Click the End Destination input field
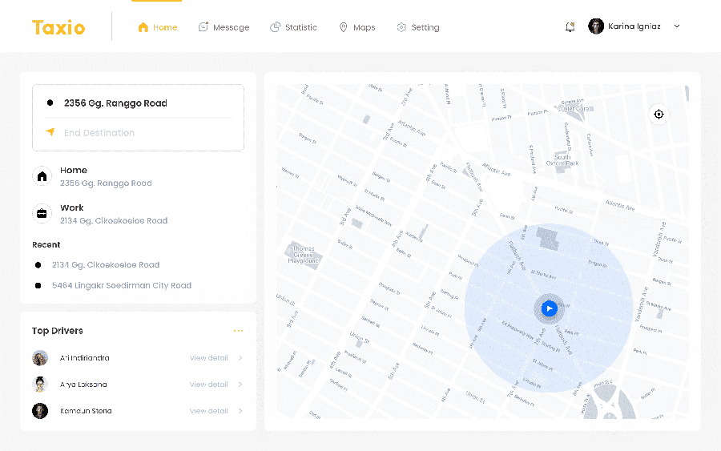This screenshot has width=721, height=451. tap(138, 133)
